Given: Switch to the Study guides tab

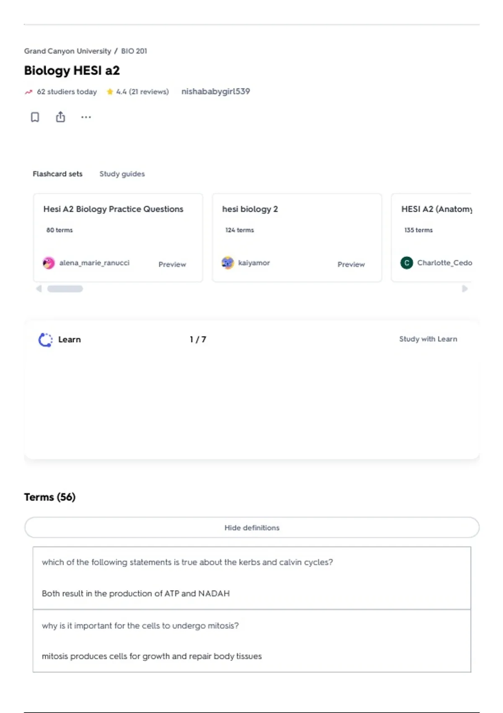Looking at the screenshot, I should pos(122,174).
